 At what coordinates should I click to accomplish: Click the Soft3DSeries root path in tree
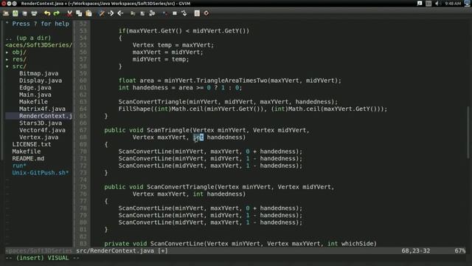point(39,45)
